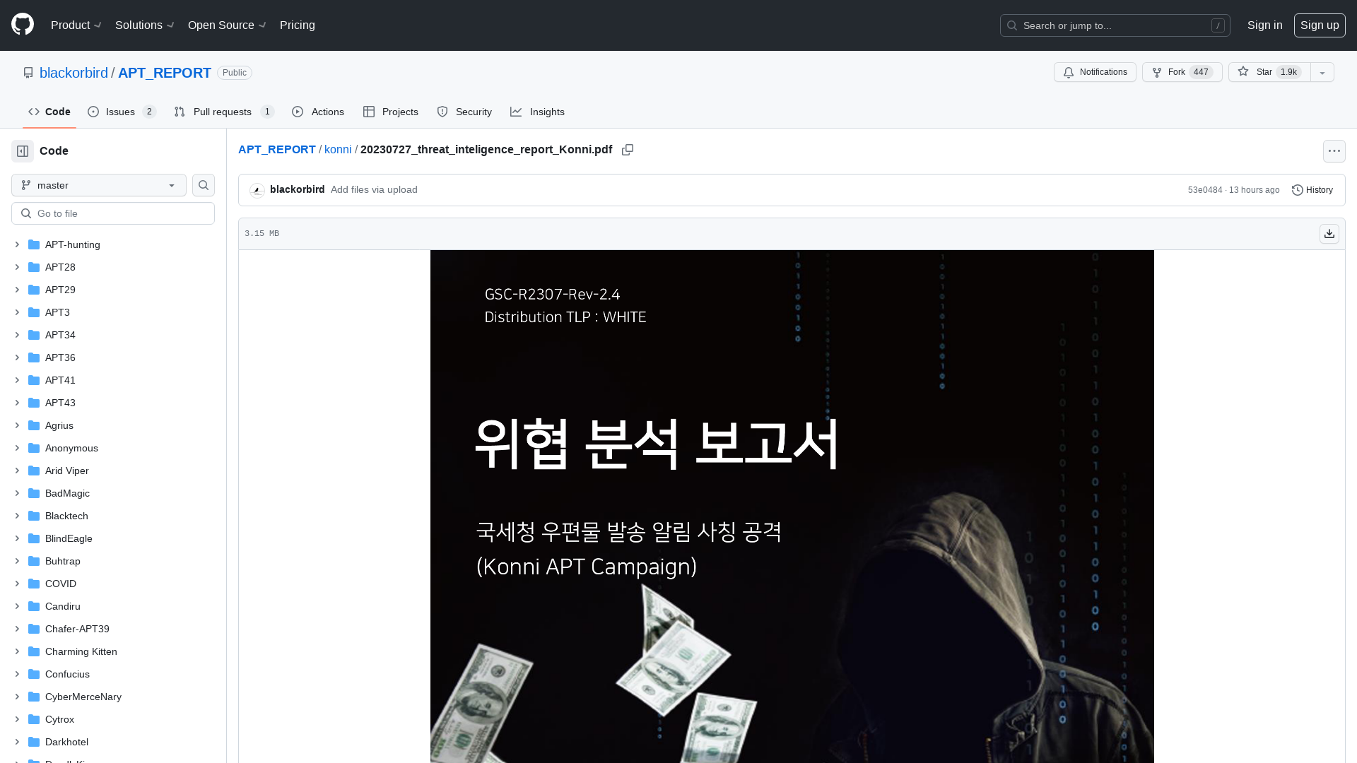Viewport: 1357px width, 763px height.
Task: Click the Security tab in repository navigation
Action: point(463,112)
